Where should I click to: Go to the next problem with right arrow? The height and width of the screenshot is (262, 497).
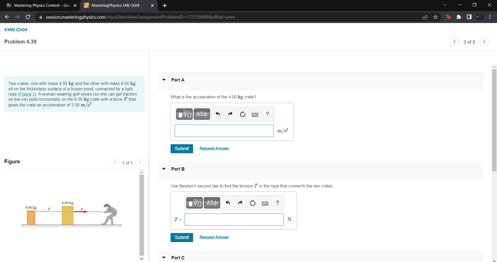click(484, 41)
